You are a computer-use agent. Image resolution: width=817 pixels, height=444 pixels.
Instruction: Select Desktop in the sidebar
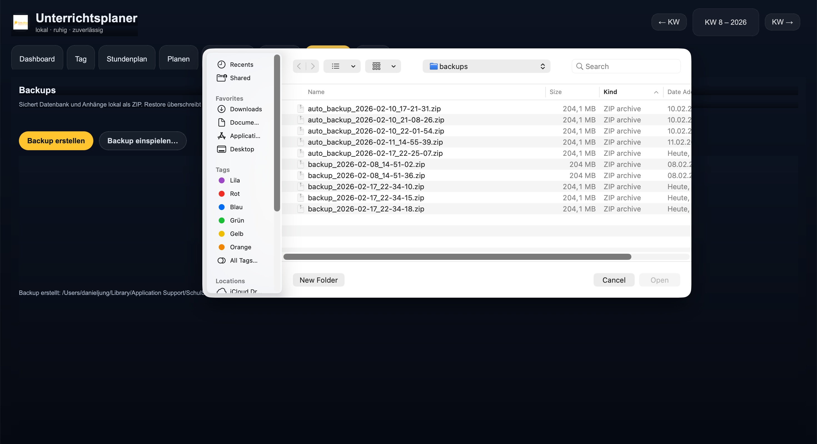click(242, 149)
